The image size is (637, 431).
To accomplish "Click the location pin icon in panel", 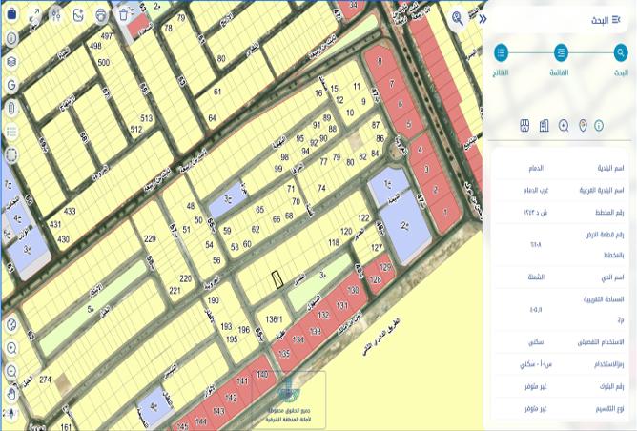I will point(583,126).
